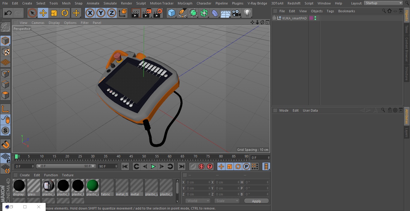This screenshot has height=211, width=410.
Task: Toggle KUKA_smartPAD visibility dots
Action: pyautogui.click(x=315, y=18)
